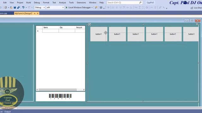
Task: Click the Align Tops layout icon
Action: 124,8
